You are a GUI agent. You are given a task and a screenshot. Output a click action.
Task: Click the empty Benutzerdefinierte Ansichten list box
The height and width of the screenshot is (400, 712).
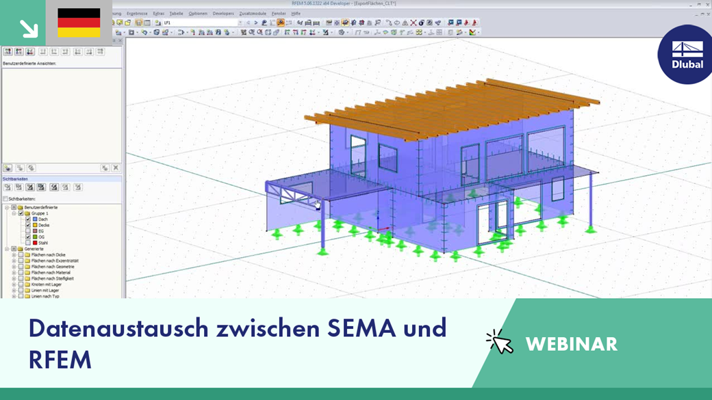pyautogui.click(x=62, y=114)
